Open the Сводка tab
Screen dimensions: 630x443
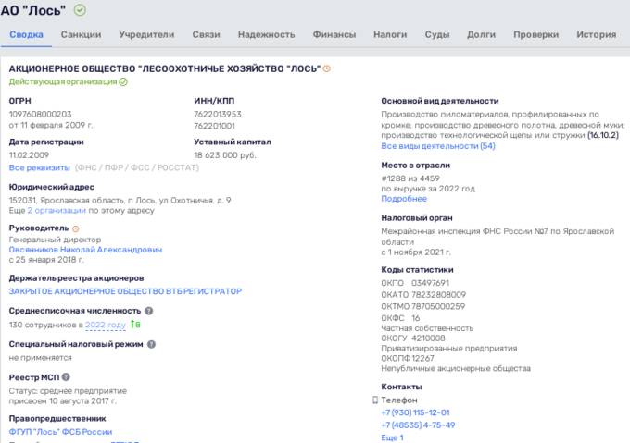(x=27, y=35)
